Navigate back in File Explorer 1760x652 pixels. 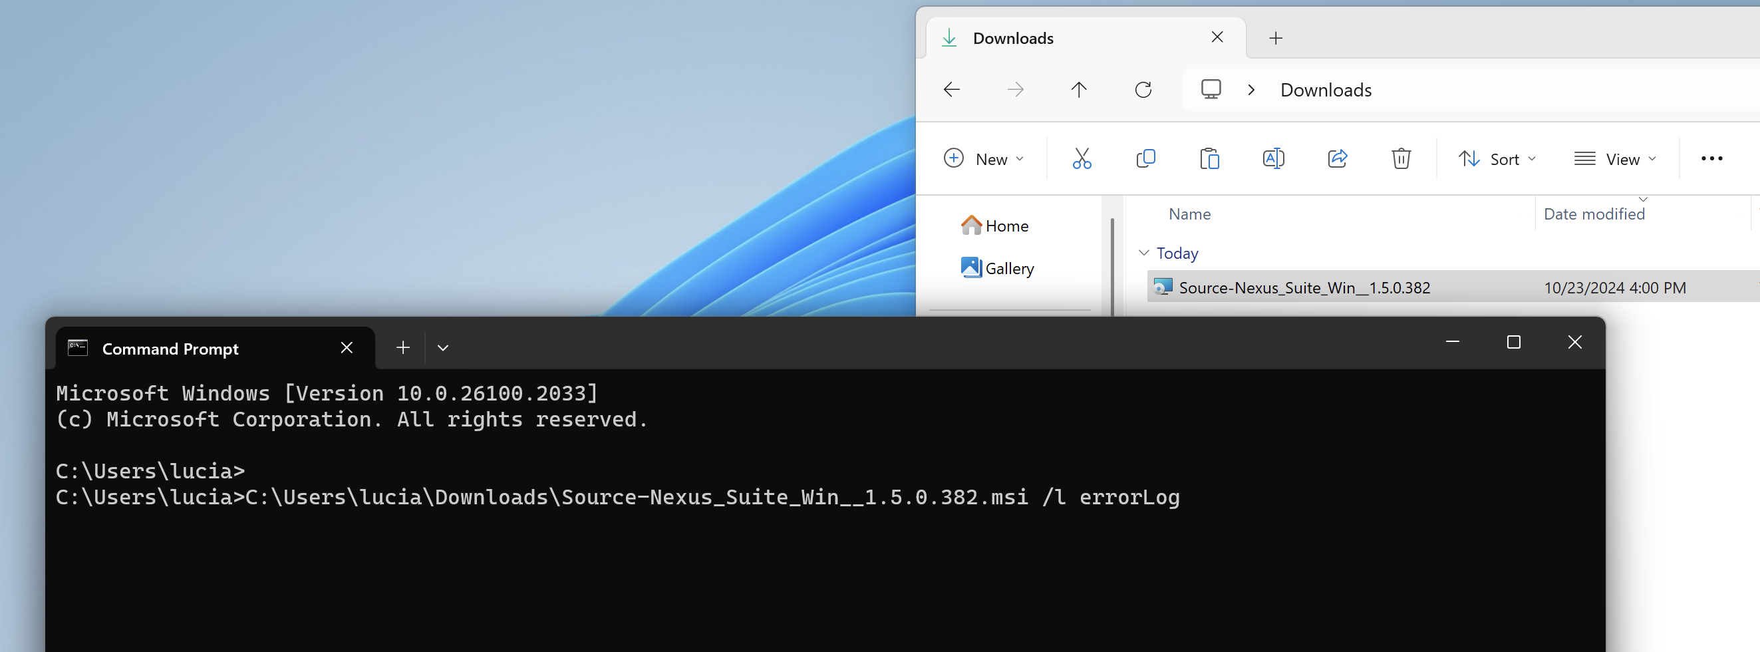[x=951, y=90]
